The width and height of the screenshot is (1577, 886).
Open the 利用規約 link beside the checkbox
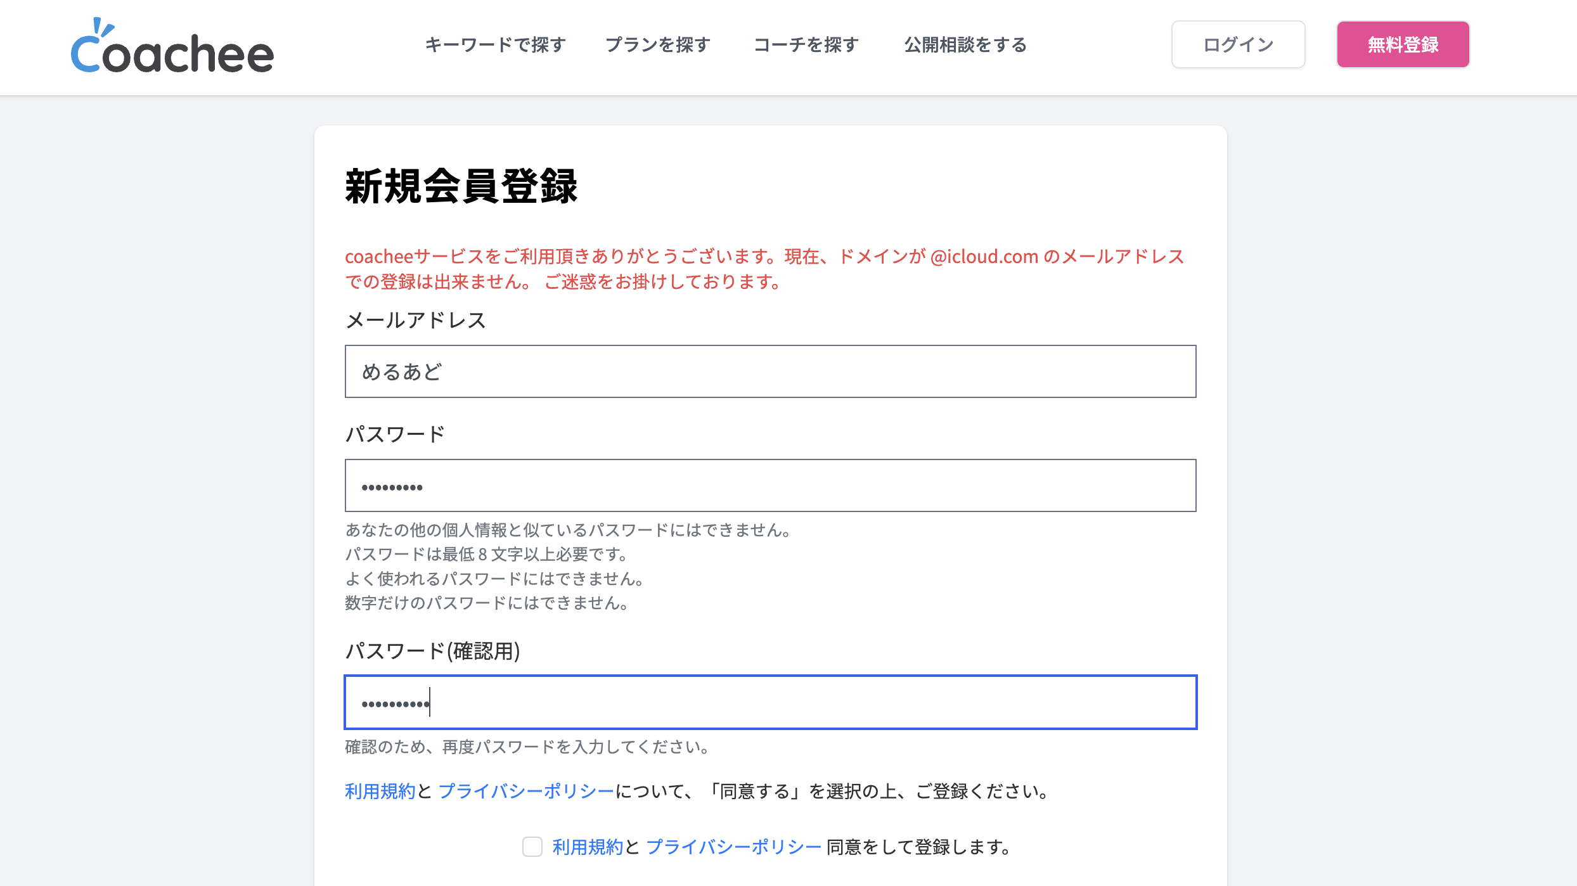(x=588, y=847)
